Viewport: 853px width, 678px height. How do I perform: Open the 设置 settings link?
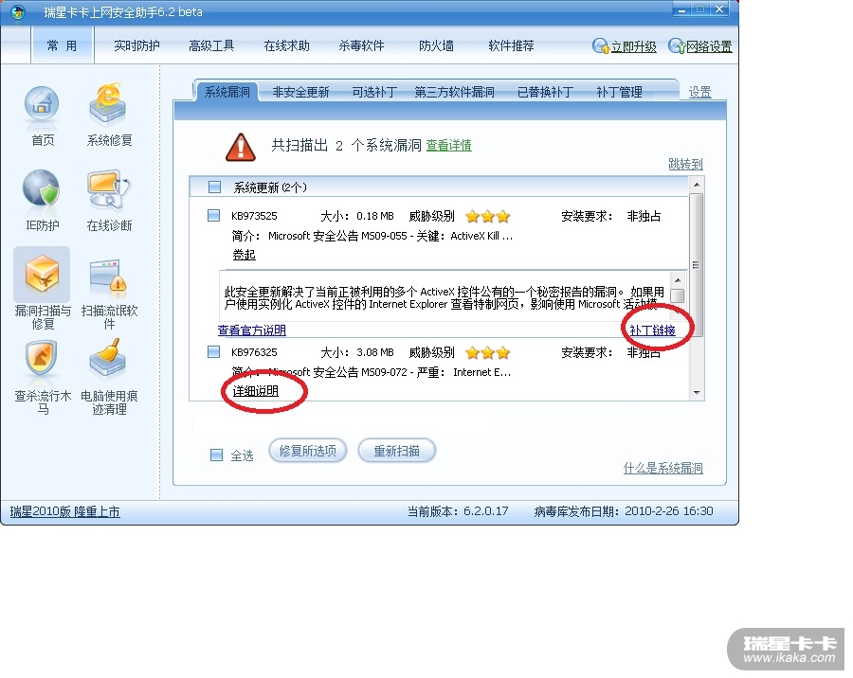[700, 93]
